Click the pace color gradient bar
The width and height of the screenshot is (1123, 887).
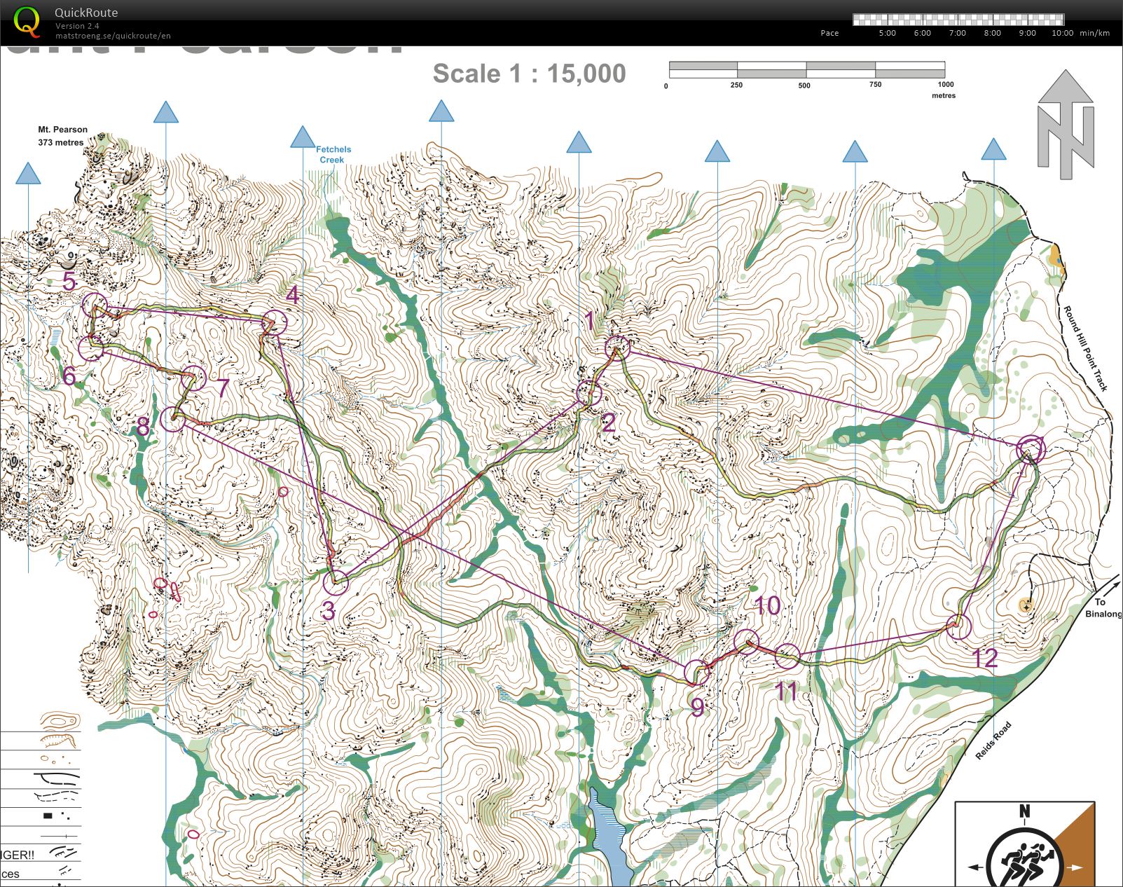click(x=958, y=20)
